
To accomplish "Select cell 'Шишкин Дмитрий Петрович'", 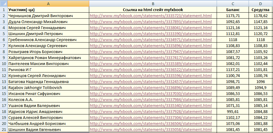I will 49,34.
